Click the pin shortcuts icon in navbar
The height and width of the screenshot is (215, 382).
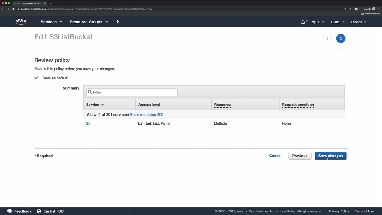point(118,22)
